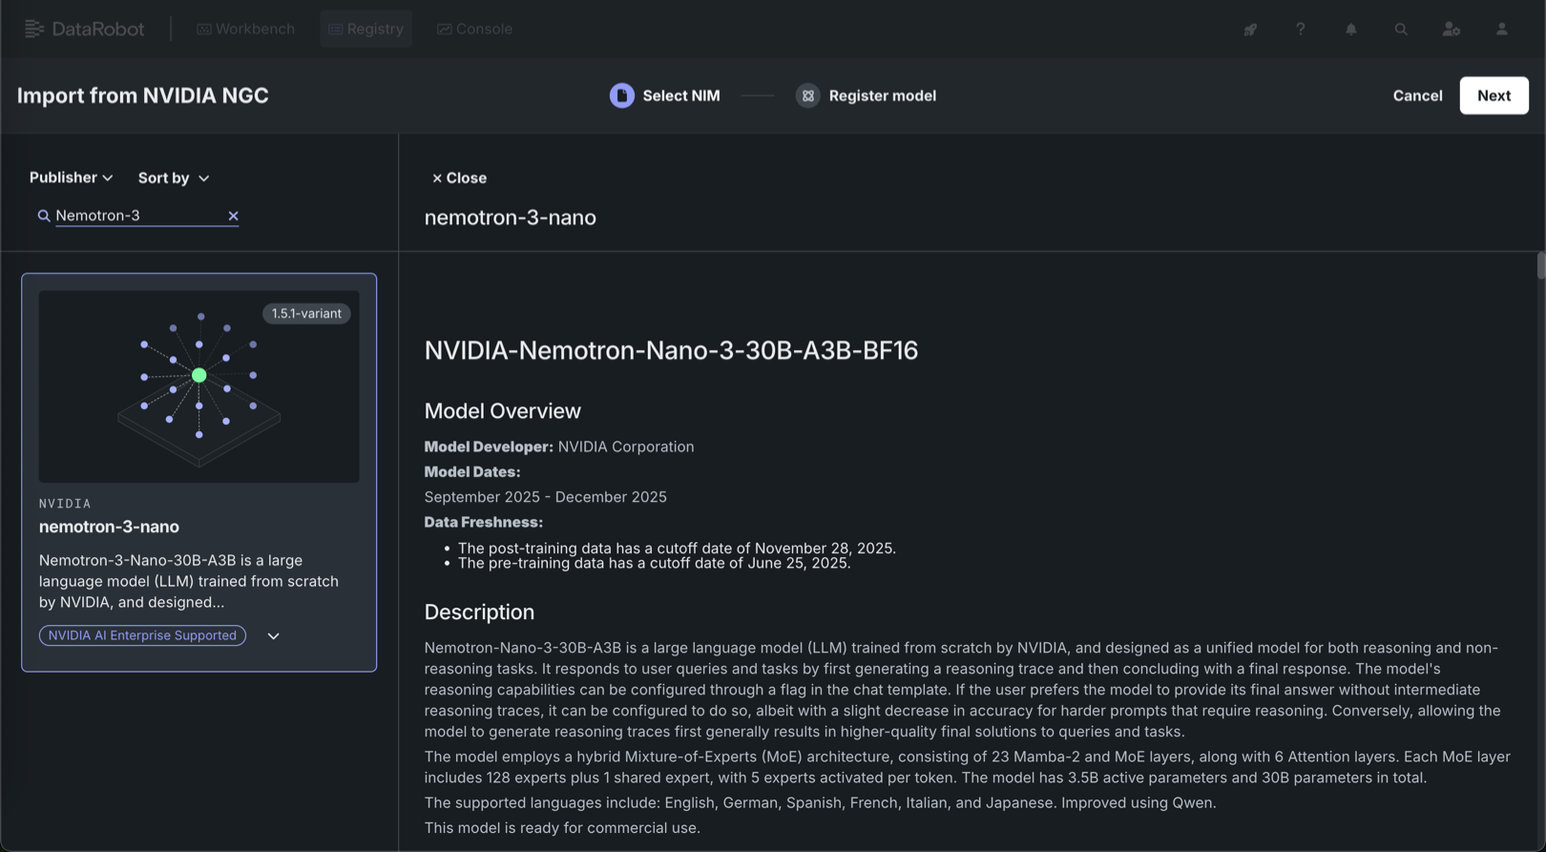Screen dimensions: 1546x852
Task: Click the Select NIM step icon
Action: pos(621,95)
